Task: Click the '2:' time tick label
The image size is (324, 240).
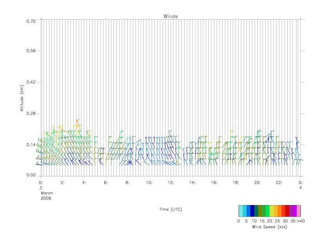Action: (x=62, y=183)
